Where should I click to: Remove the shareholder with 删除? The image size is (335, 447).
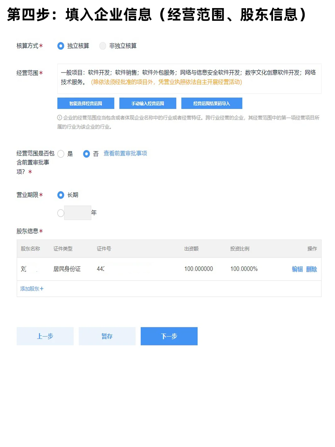click(311, 269)
